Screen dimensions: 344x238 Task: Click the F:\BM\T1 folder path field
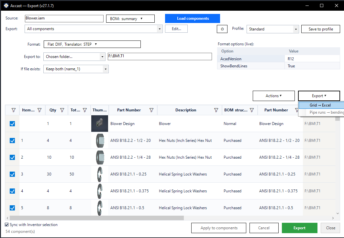coord(160,56)
